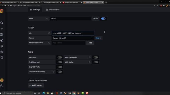Click the info icon next to Whitelisted Cookies

click(49, 43)
